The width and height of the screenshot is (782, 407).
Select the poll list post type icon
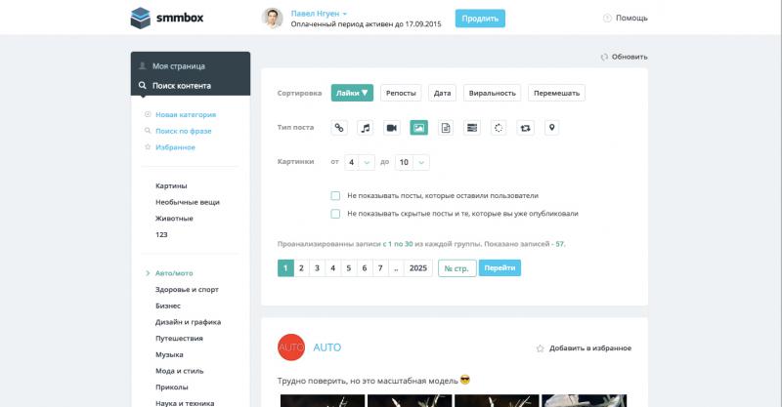(x=472, y=128)
